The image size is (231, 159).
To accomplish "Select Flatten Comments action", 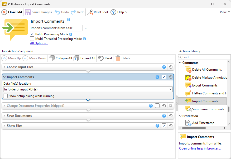I will click(206, 93).
